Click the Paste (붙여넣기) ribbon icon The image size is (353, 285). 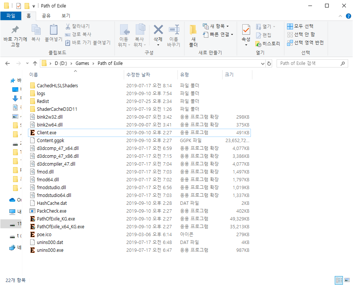click(53, 29)
